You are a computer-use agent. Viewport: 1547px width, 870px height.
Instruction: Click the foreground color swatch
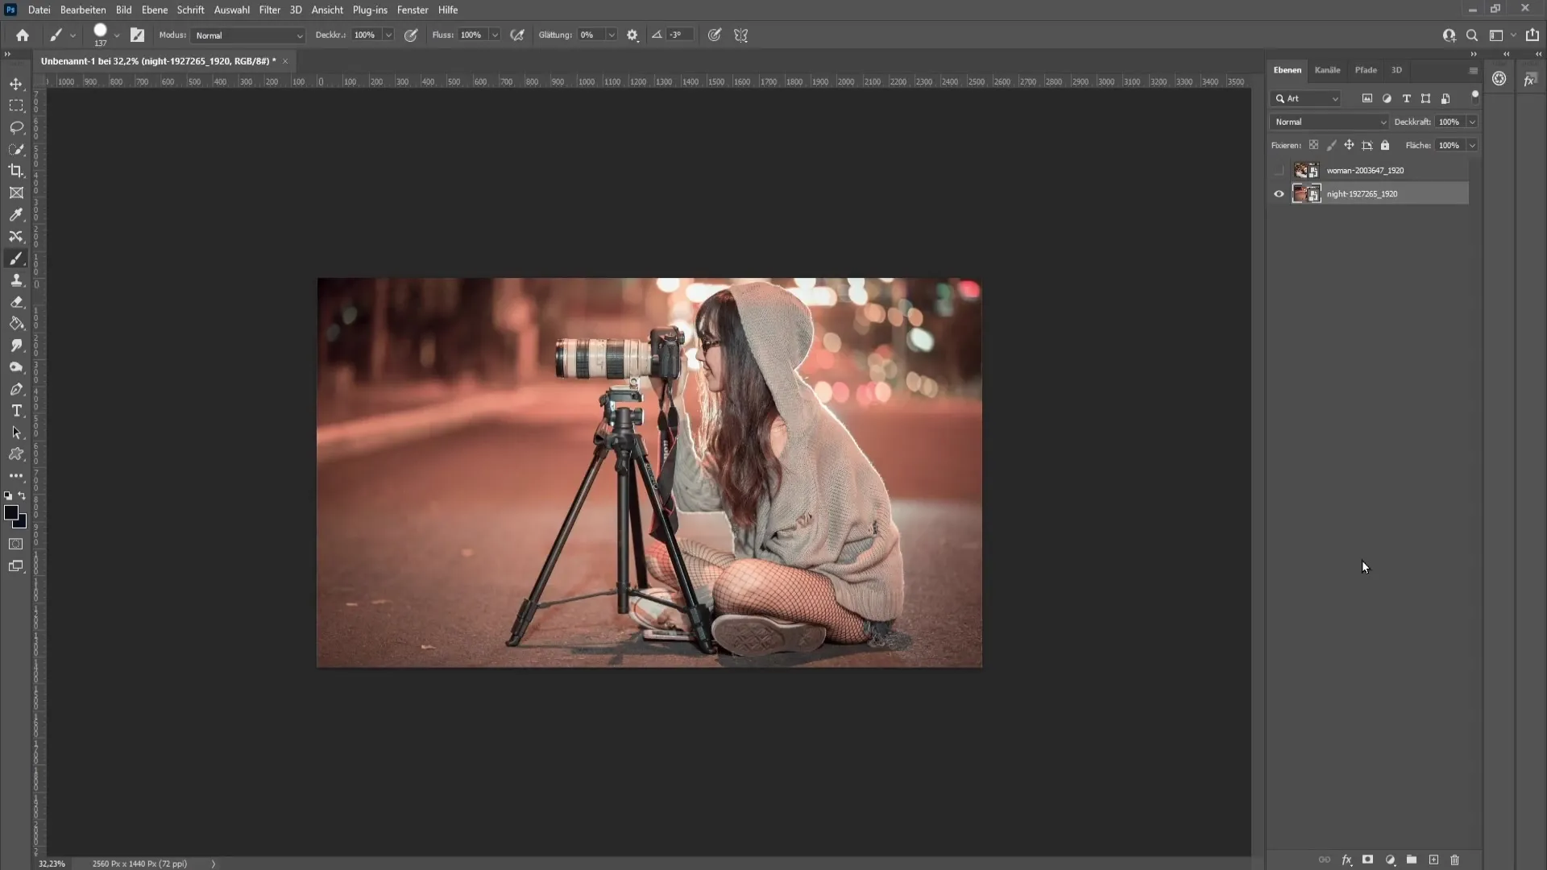[x=11, y=512]
